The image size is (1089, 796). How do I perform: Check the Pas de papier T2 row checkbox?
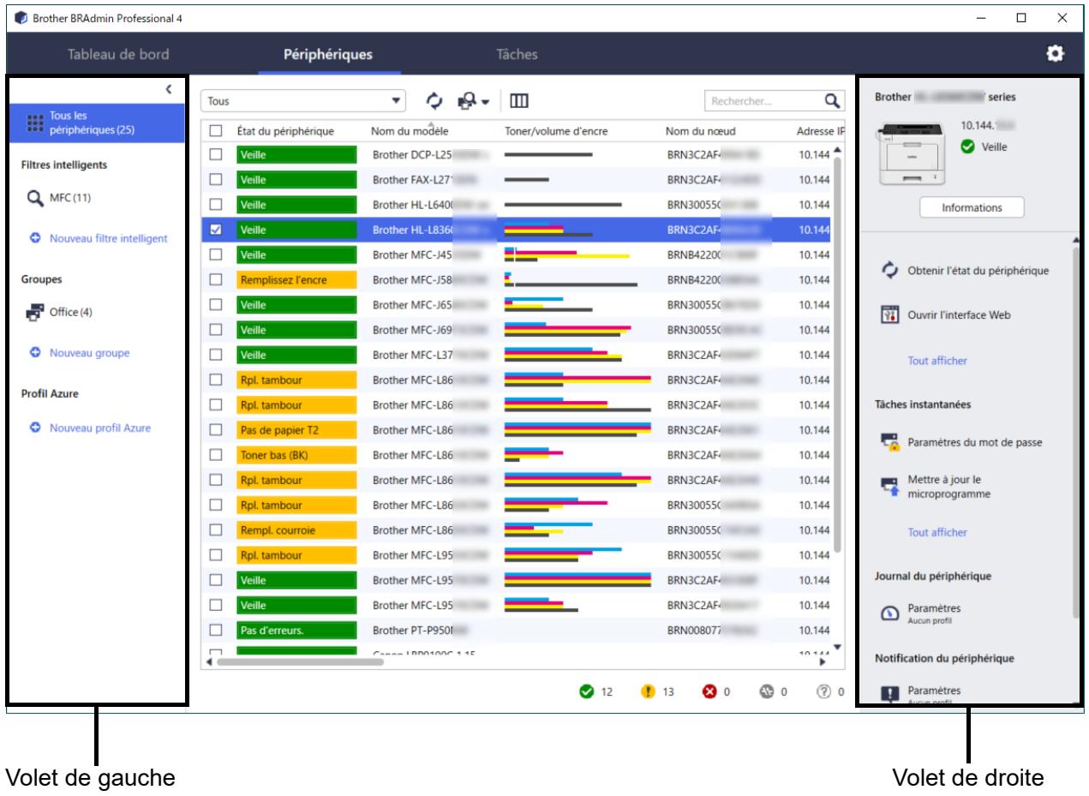tap(216, 428)
